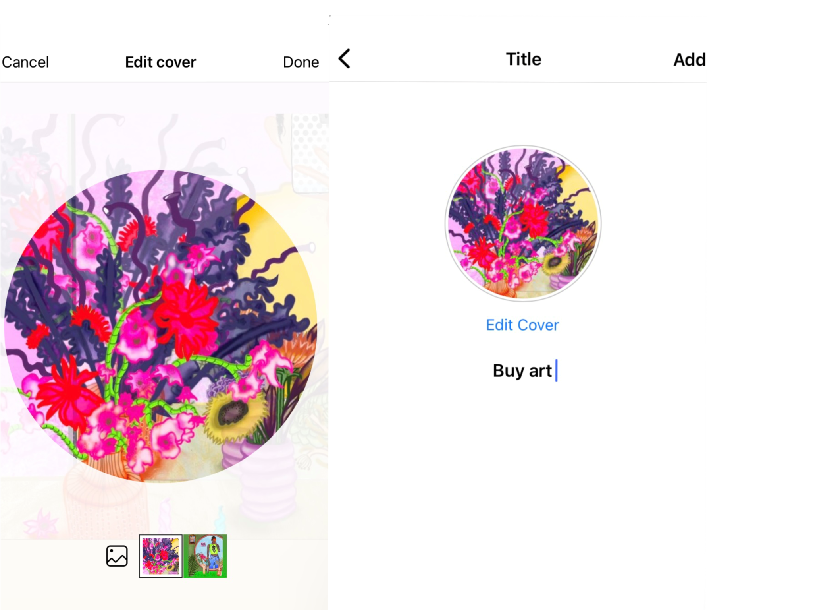
Task: Tap the Title header text
Action: point(524,59)
